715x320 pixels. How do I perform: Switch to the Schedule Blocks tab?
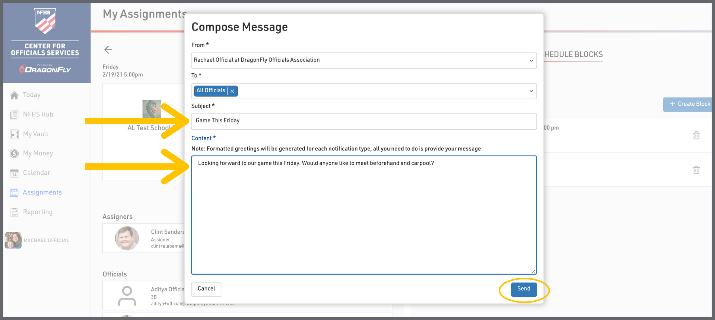(573, 55)
